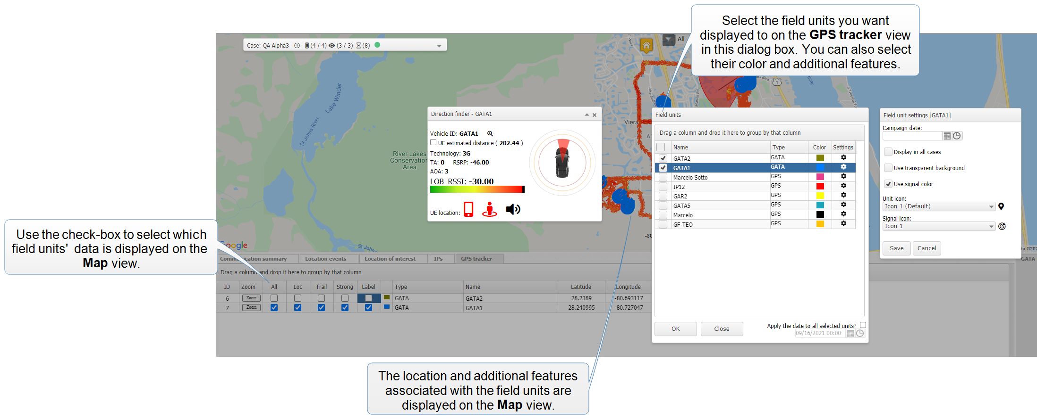Click the yellow color swatch for GAR2

click(x=820, y=196)
